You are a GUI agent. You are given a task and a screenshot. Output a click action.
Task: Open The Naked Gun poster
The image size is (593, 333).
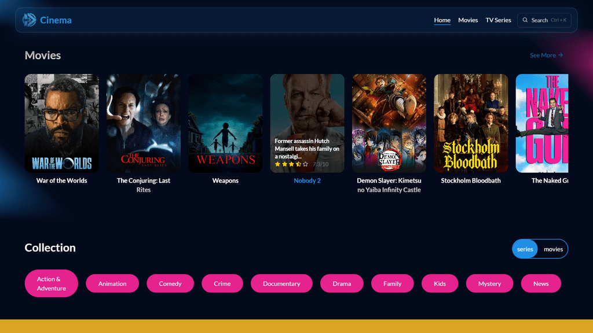coord(542,123)
